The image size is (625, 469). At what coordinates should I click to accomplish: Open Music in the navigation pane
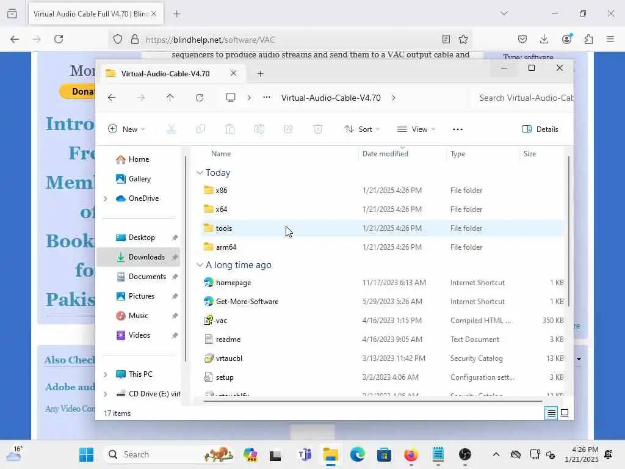pos(138,316)
